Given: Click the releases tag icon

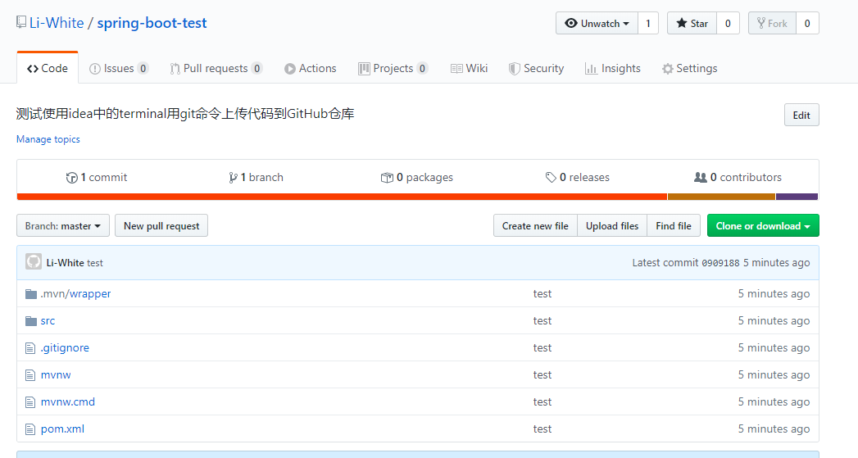Looking at the screenshot, I should pos(551,178).
